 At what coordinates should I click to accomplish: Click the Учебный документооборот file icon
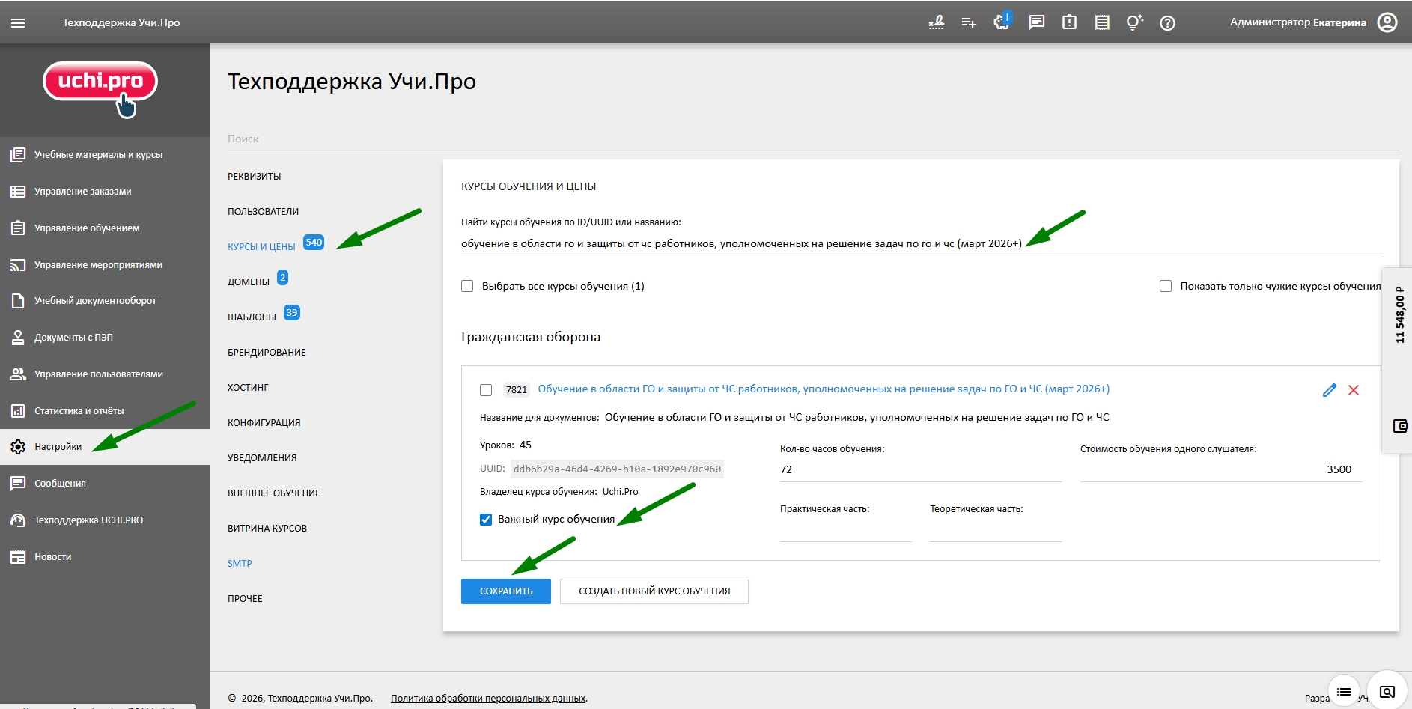pyautogui.click(x=18, y=301)
